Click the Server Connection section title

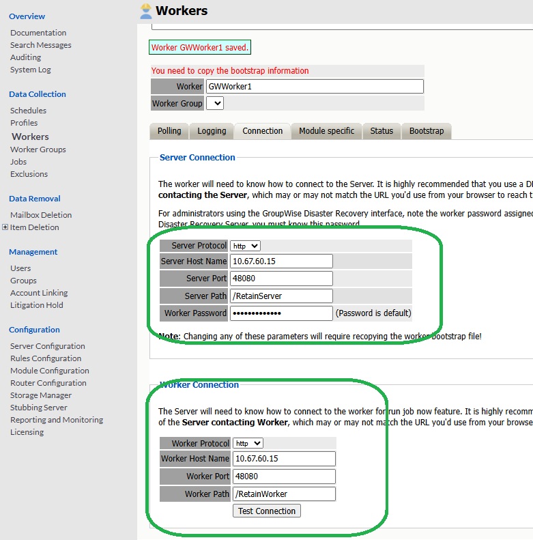[x=197, y=158]
